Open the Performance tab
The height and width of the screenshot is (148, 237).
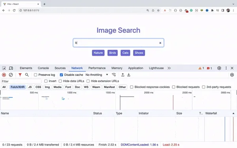pyautogui.click(x=97, y=68)
